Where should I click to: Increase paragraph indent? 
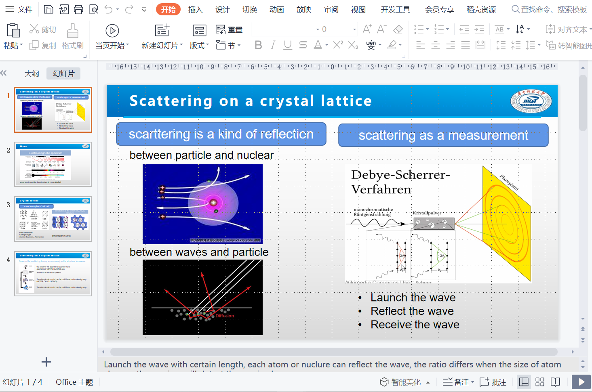(479, 29)
